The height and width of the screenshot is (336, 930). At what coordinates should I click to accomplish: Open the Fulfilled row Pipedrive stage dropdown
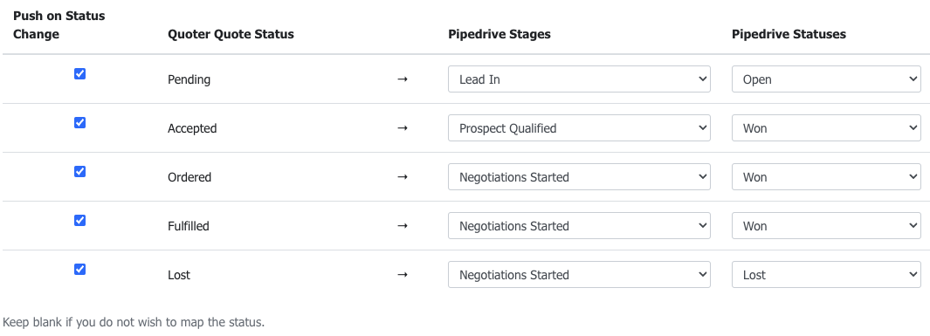coord(579,226)
